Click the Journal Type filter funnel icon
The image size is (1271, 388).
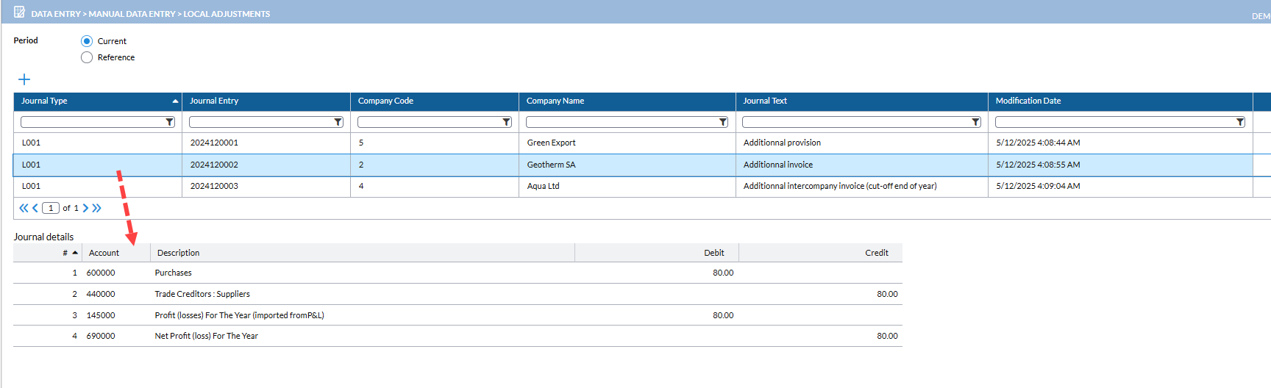point(170,122)
